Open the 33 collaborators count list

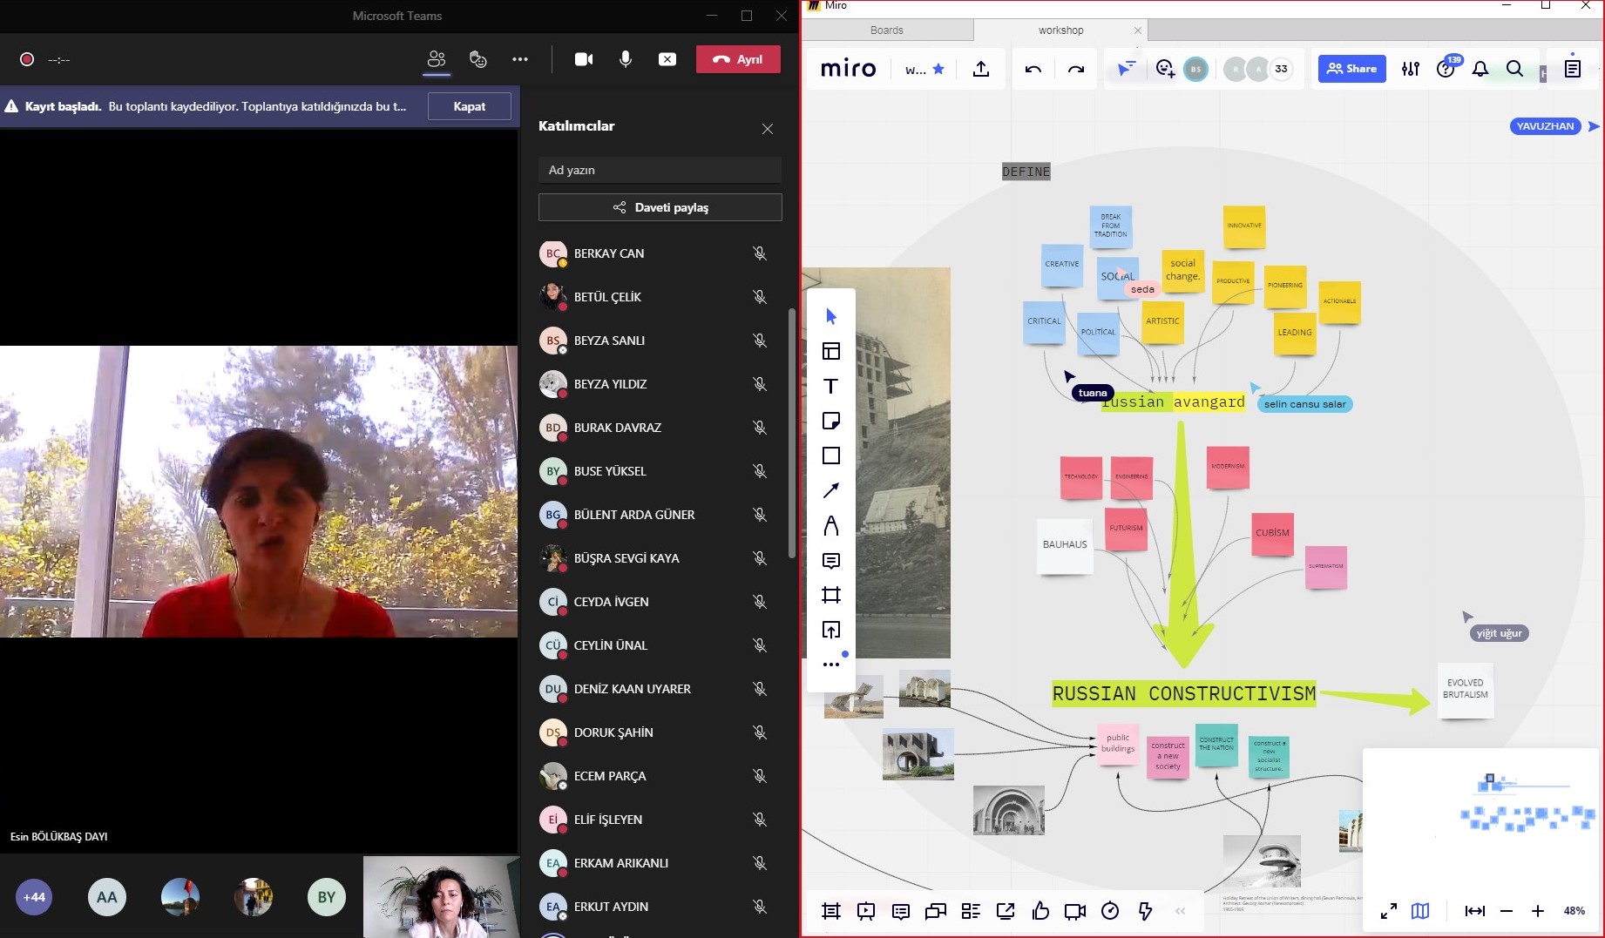[1281, 69]
